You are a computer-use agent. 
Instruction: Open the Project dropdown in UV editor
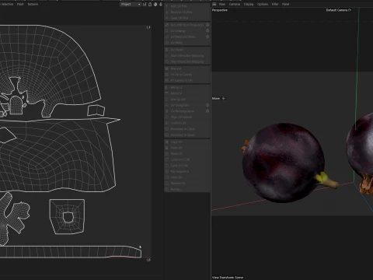click(x=131, y=4)
